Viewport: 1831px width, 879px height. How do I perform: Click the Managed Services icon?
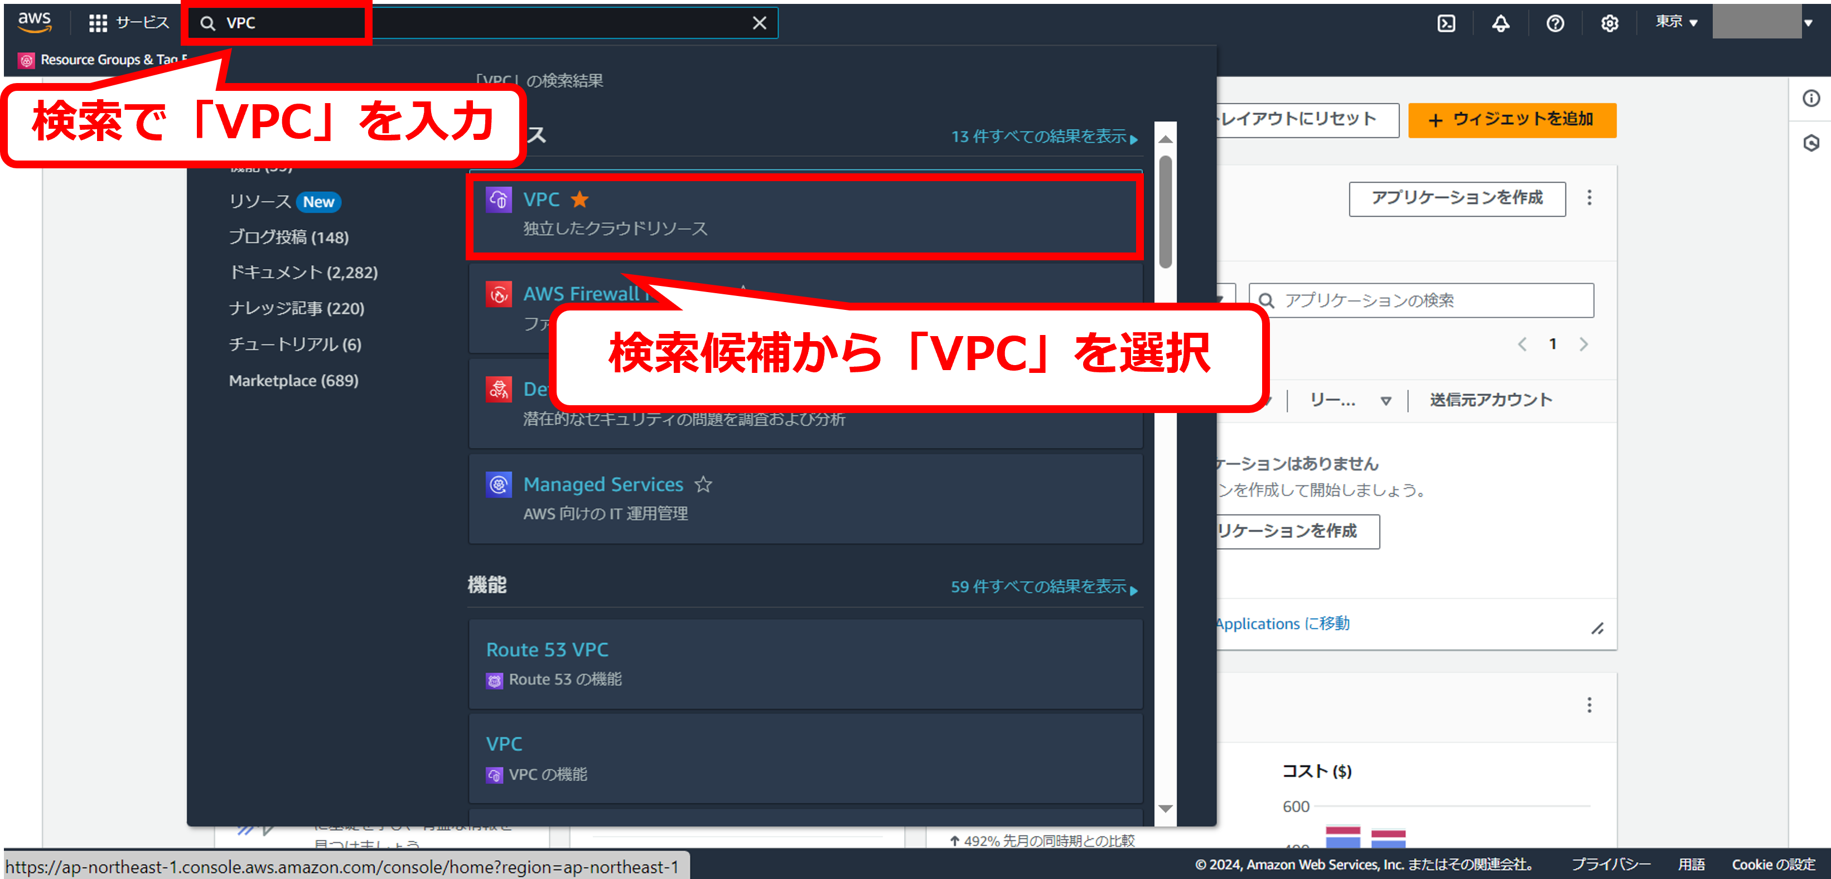point(498,484)
